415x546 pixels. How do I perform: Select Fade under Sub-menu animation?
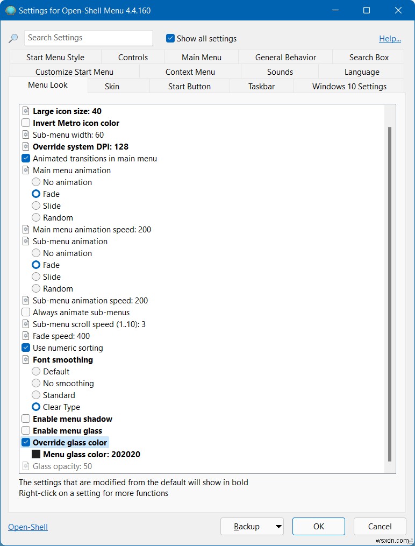[x=36, y=265]
